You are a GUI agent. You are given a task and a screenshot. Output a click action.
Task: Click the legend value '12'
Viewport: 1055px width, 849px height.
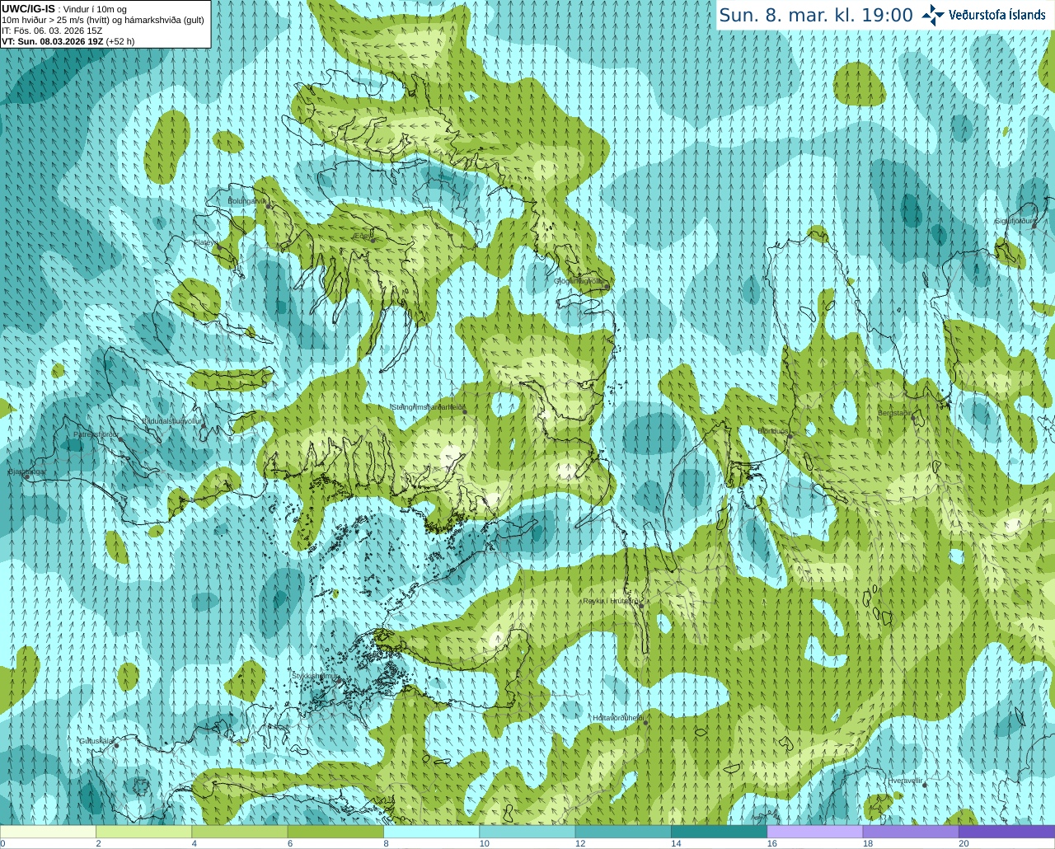pos(580,843)
